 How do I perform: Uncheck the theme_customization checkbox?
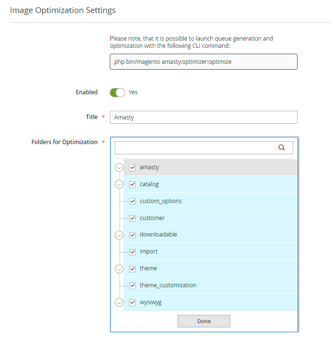132,285
